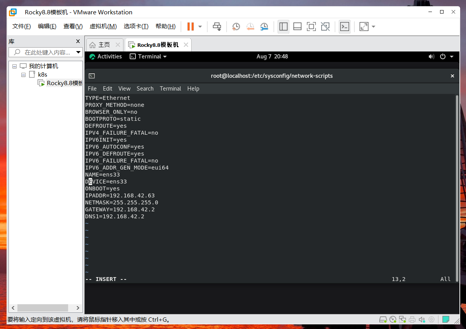This screenshot has width=466, height=329.
Task: Open the power options dropdown next to Pause
Action: click(x=200, y=27)
